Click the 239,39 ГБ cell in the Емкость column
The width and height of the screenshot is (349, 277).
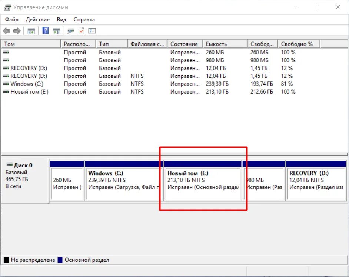click(x=217, y=84)
